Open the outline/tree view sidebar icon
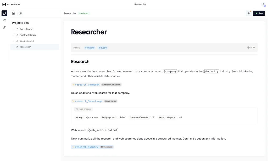 click(4, 20)
